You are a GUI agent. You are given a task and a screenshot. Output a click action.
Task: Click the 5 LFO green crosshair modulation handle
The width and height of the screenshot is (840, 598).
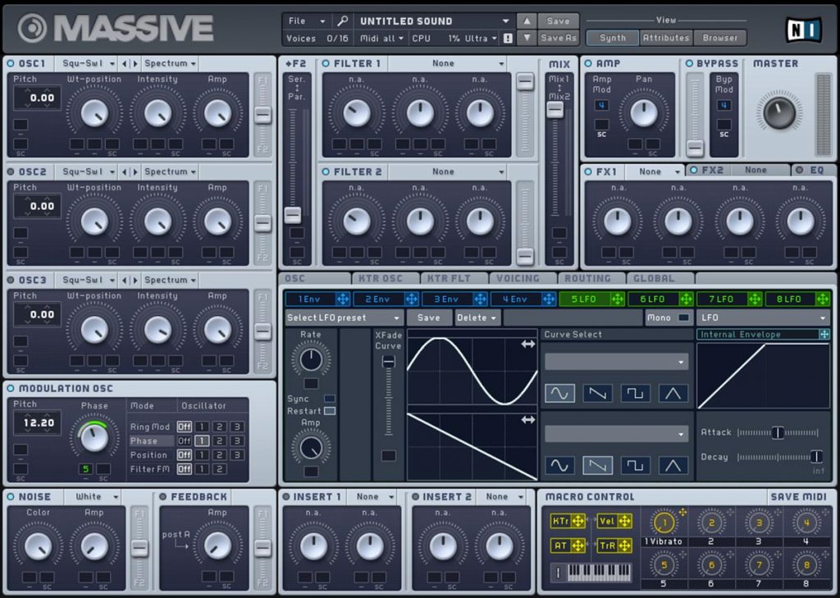(x=617, y=299)
